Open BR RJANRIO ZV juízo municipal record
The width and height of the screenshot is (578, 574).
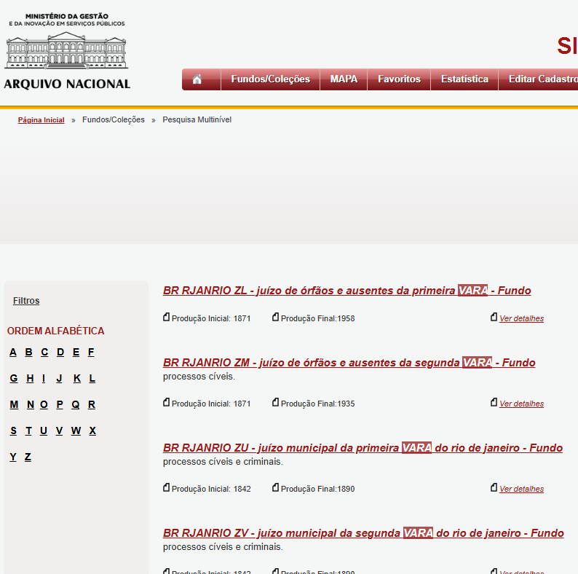tap(363, 533)
